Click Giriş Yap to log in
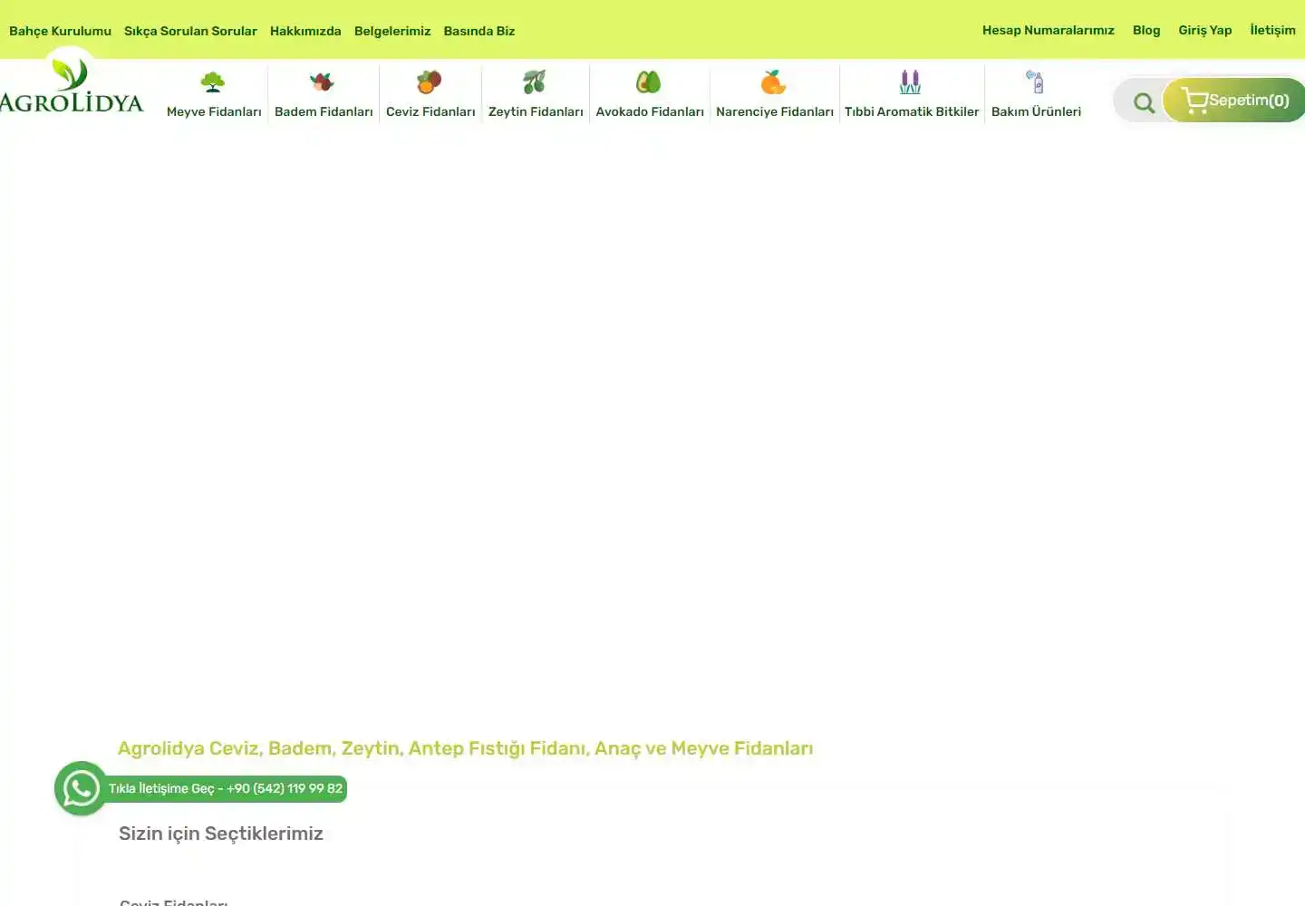Screen dimensions: 1305x906 click(x=1205, y=30)
